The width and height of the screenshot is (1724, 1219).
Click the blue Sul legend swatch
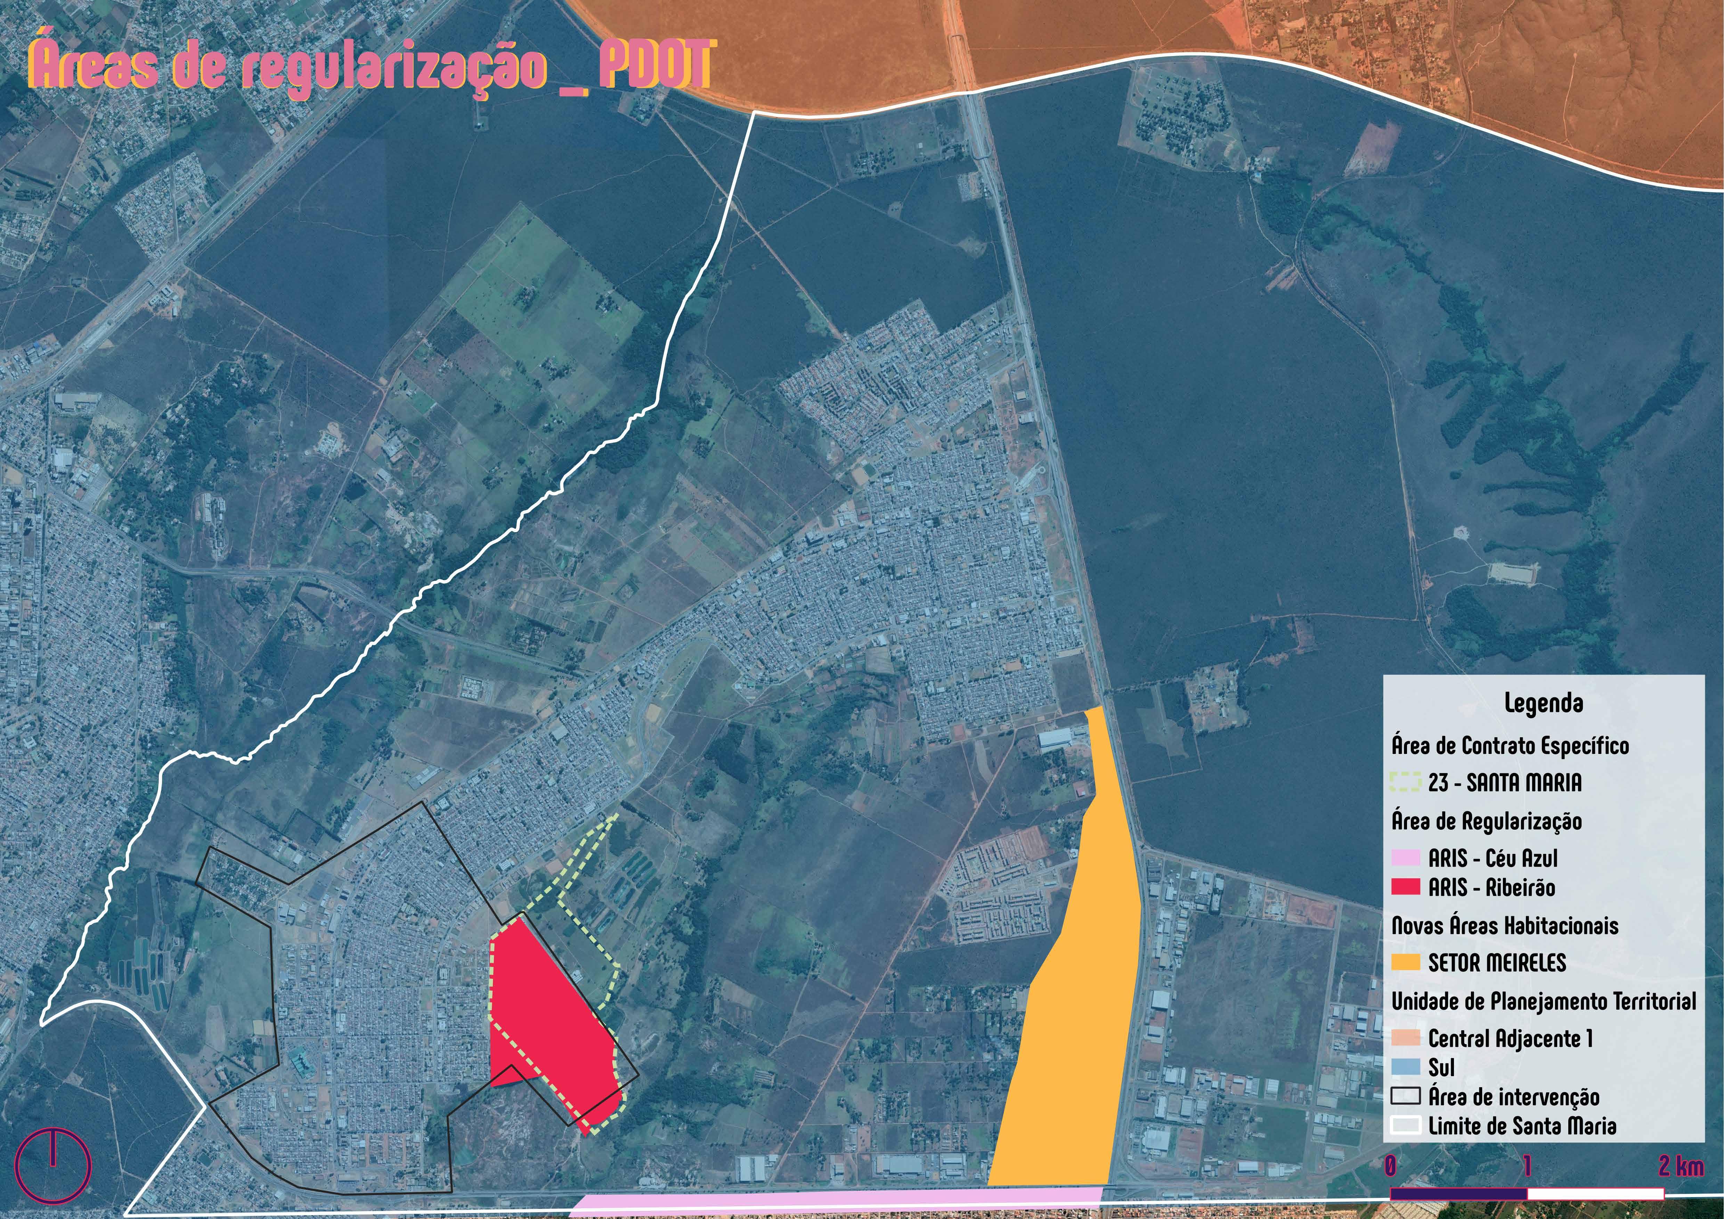(x=1406, y=1066)
